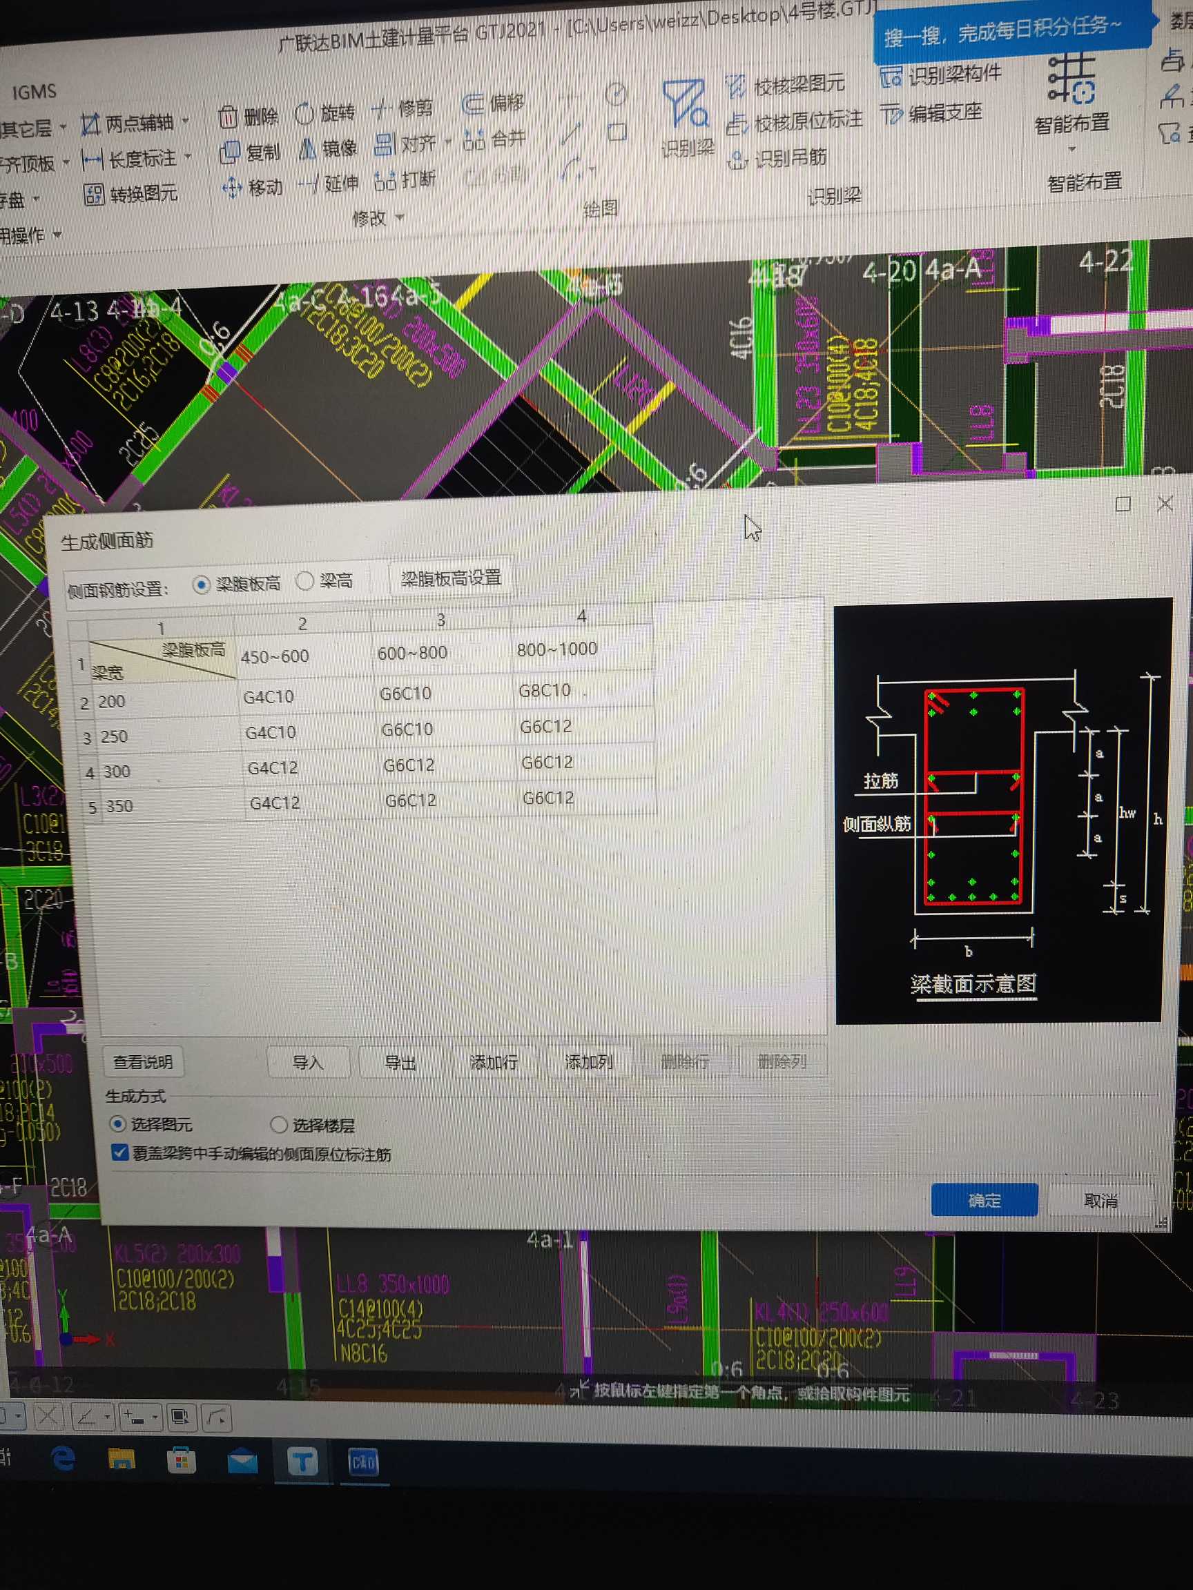
Task: Open Microsoft Store from the taskbar
Action: (x=180, y=1461)
